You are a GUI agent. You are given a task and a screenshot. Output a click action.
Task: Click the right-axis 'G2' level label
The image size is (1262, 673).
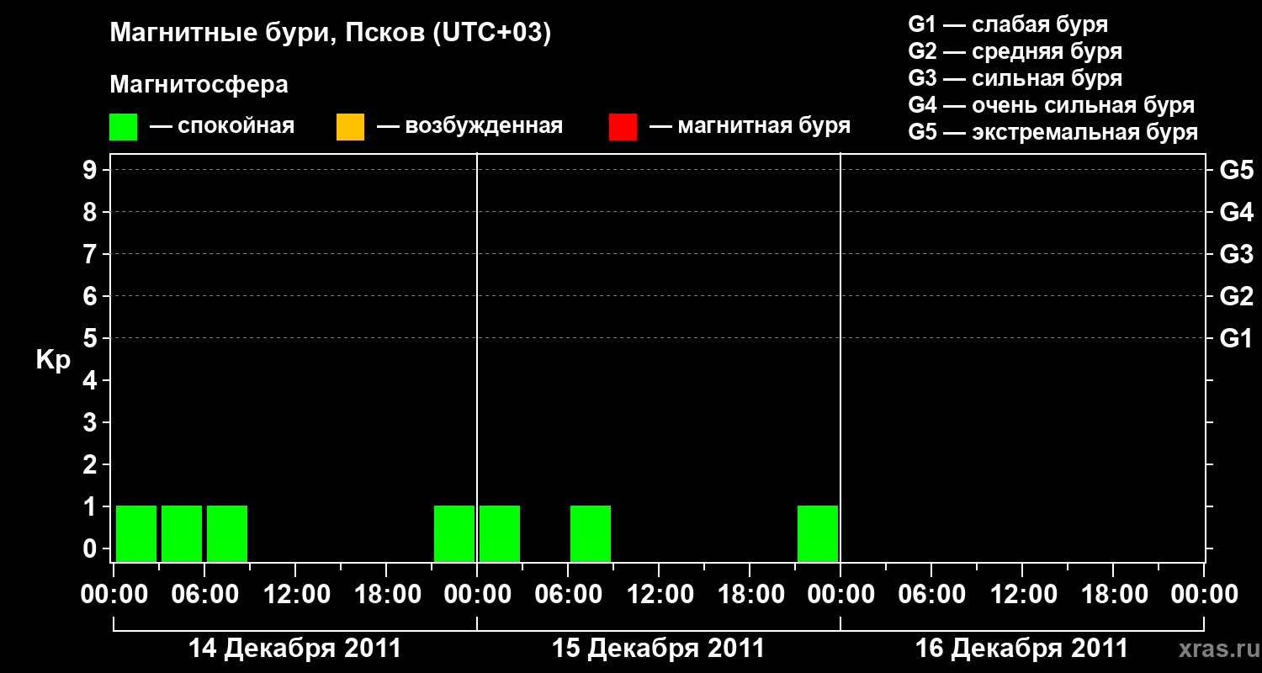pos(1236,296)
